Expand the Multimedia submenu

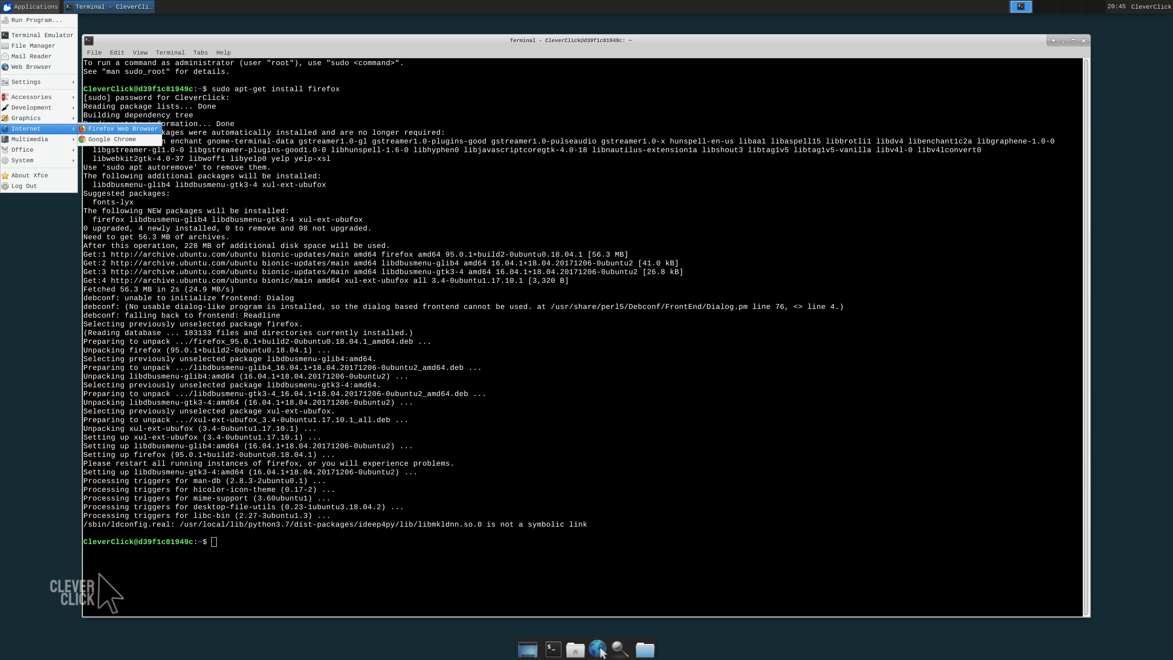pos(29,139)
